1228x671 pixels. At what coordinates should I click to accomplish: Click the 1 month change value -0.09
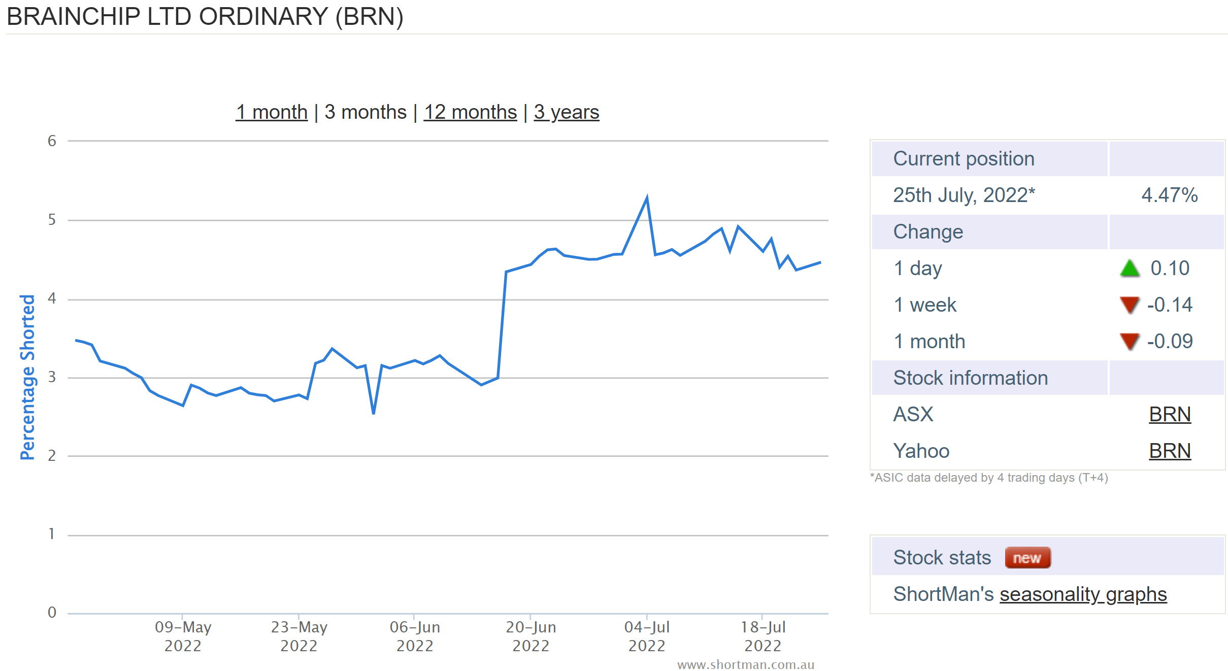point(1170,342)
